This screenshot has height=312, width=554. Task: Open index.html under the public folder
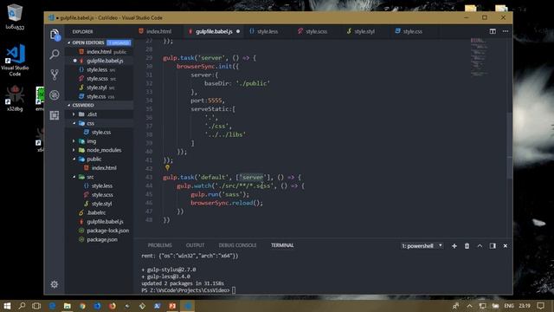pyautogui.click(x=104, y=168)
